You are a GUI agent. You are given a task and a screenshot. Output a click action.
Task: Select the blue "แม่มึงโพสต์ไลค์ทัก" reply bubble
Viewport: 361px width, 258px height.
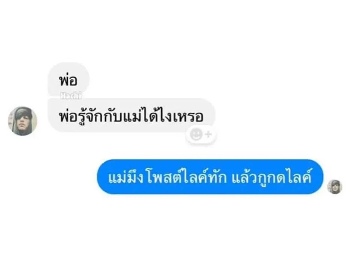(210, 177)
